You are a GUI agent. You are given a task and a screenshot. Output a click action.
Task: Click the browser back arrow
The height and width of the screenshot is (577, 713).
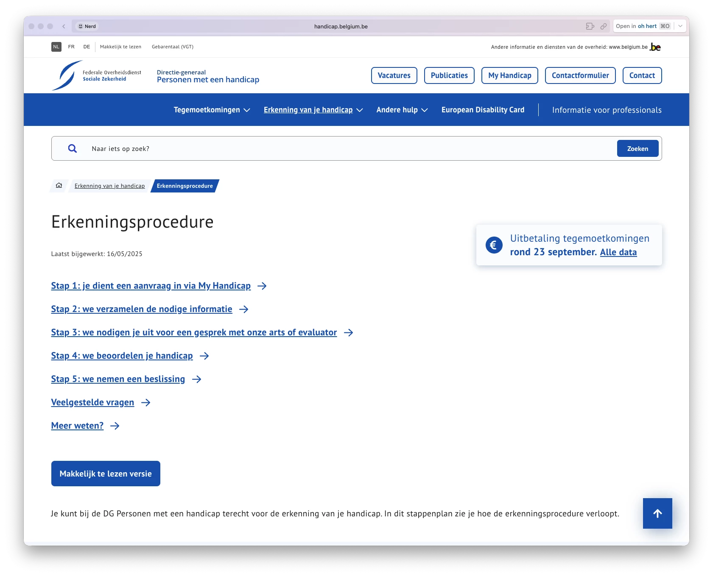click(x=64, y=26)
